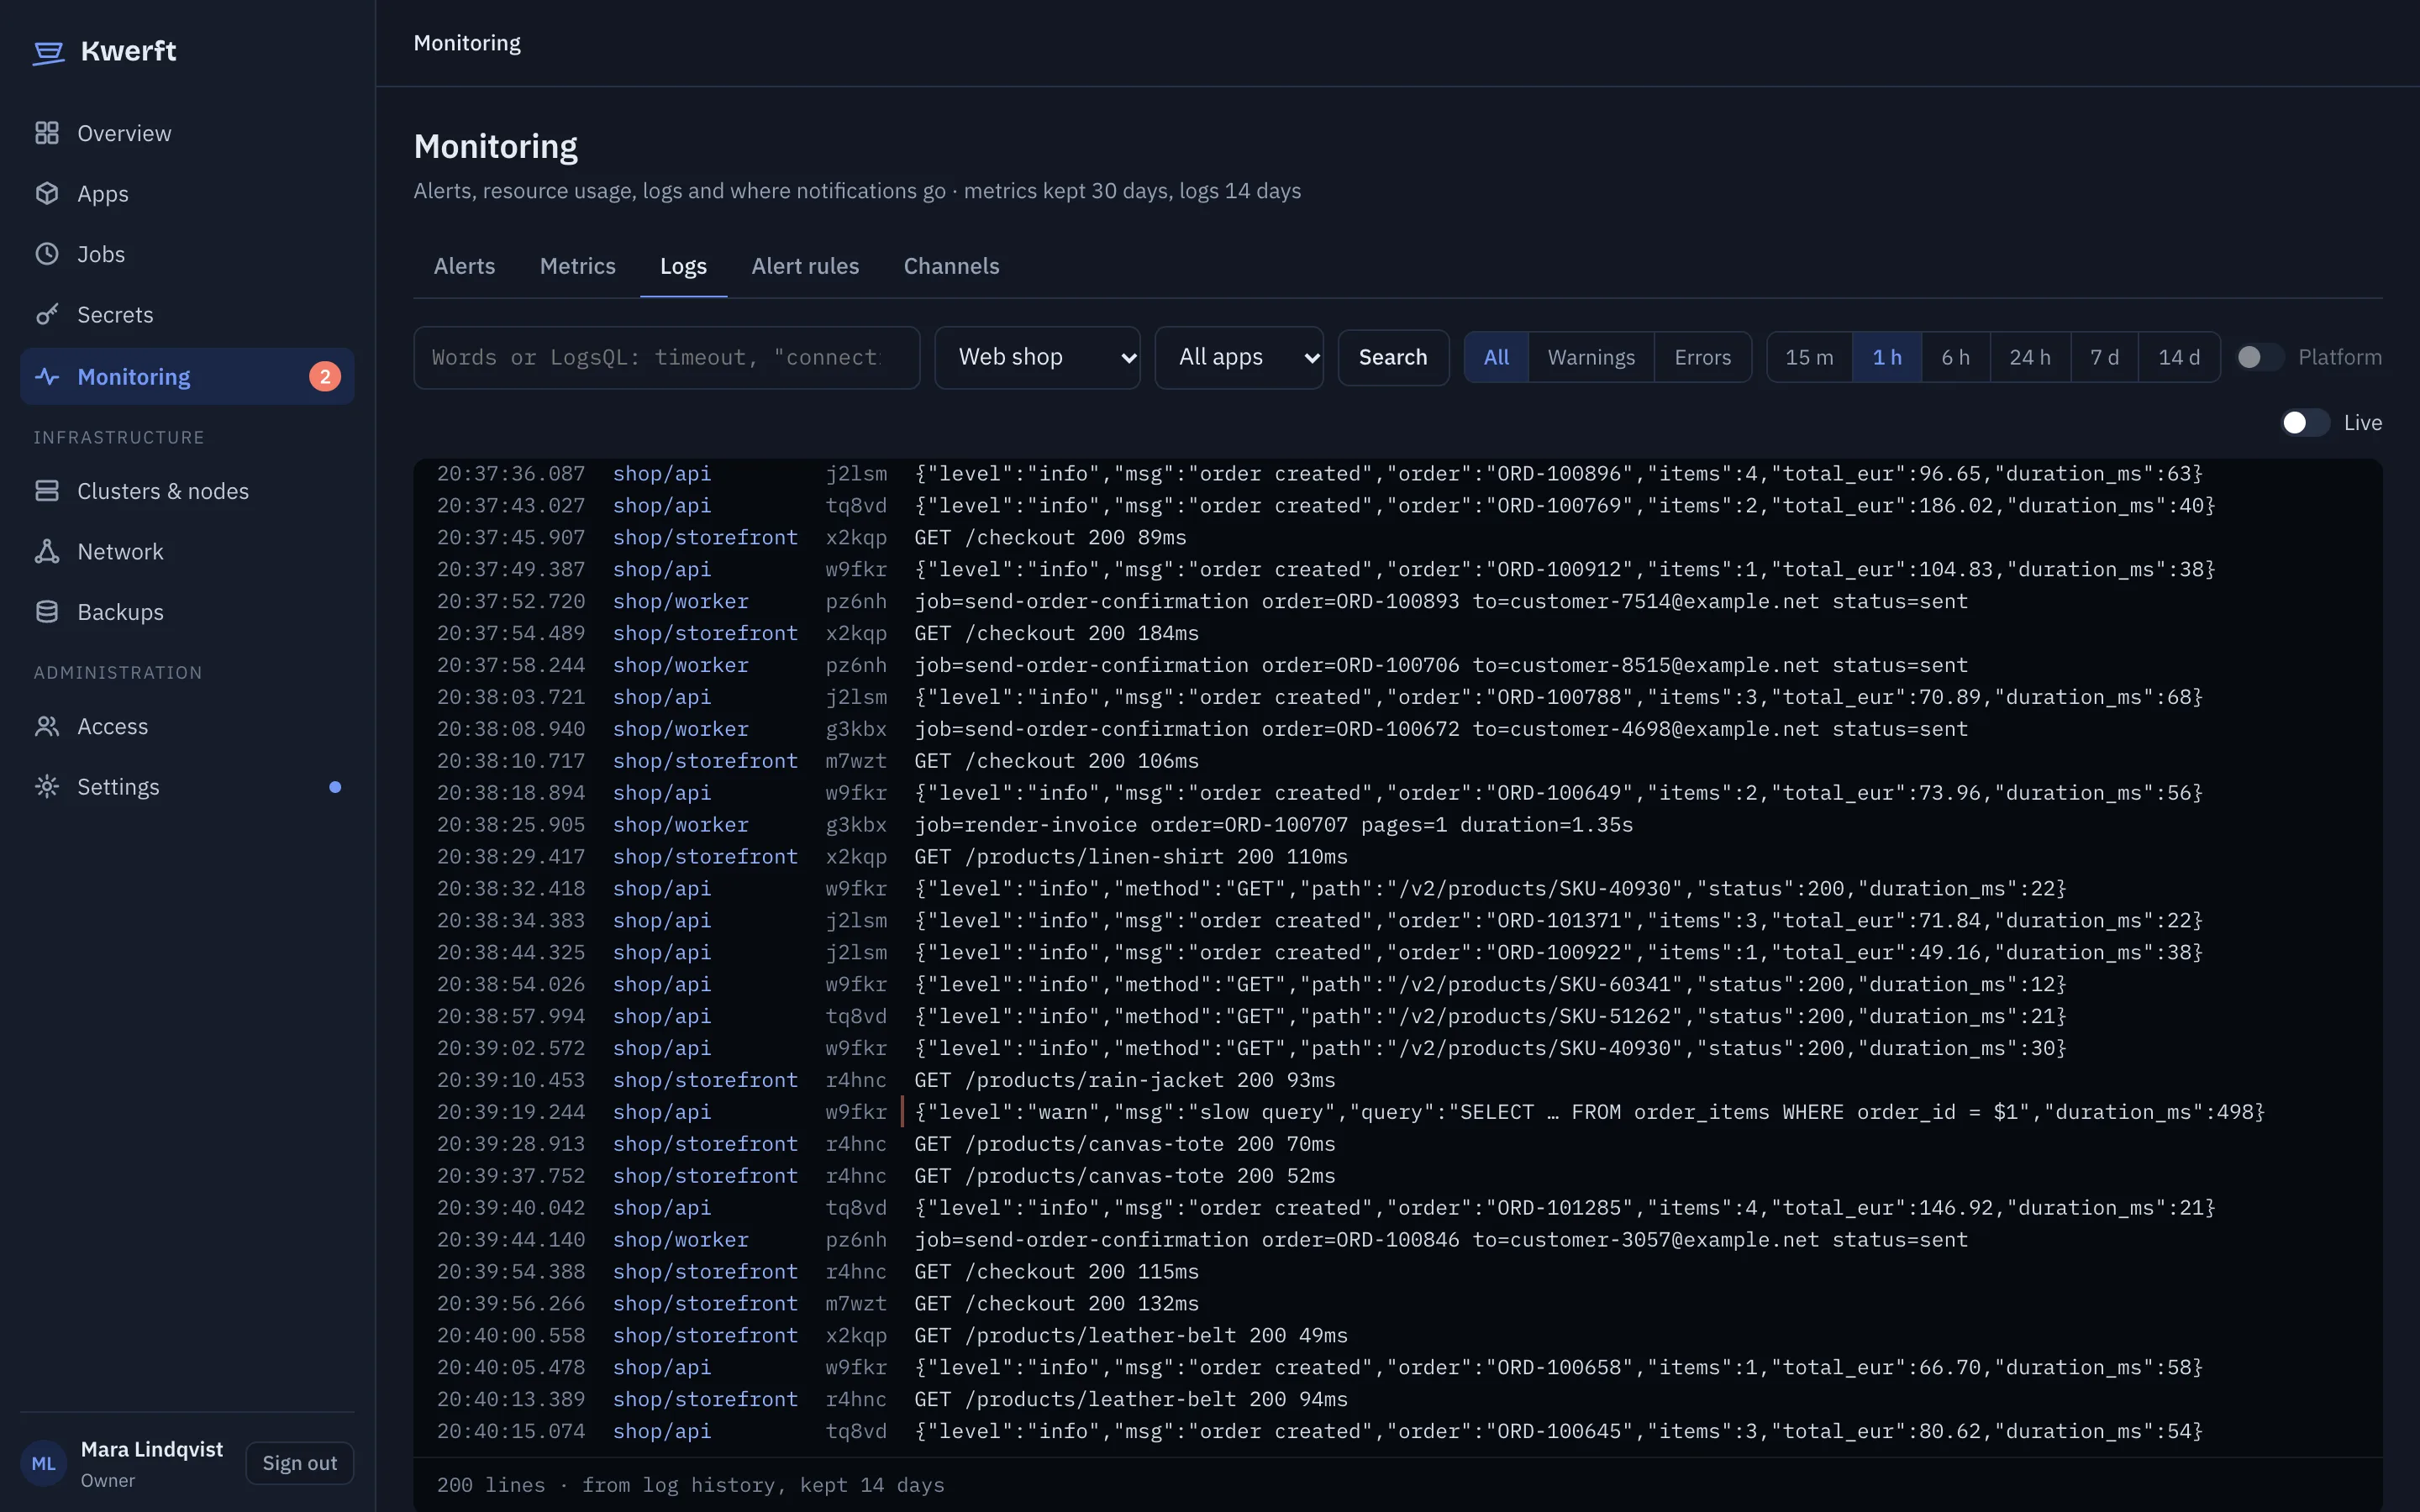Filter logs by Errors level

(1702, 357)
